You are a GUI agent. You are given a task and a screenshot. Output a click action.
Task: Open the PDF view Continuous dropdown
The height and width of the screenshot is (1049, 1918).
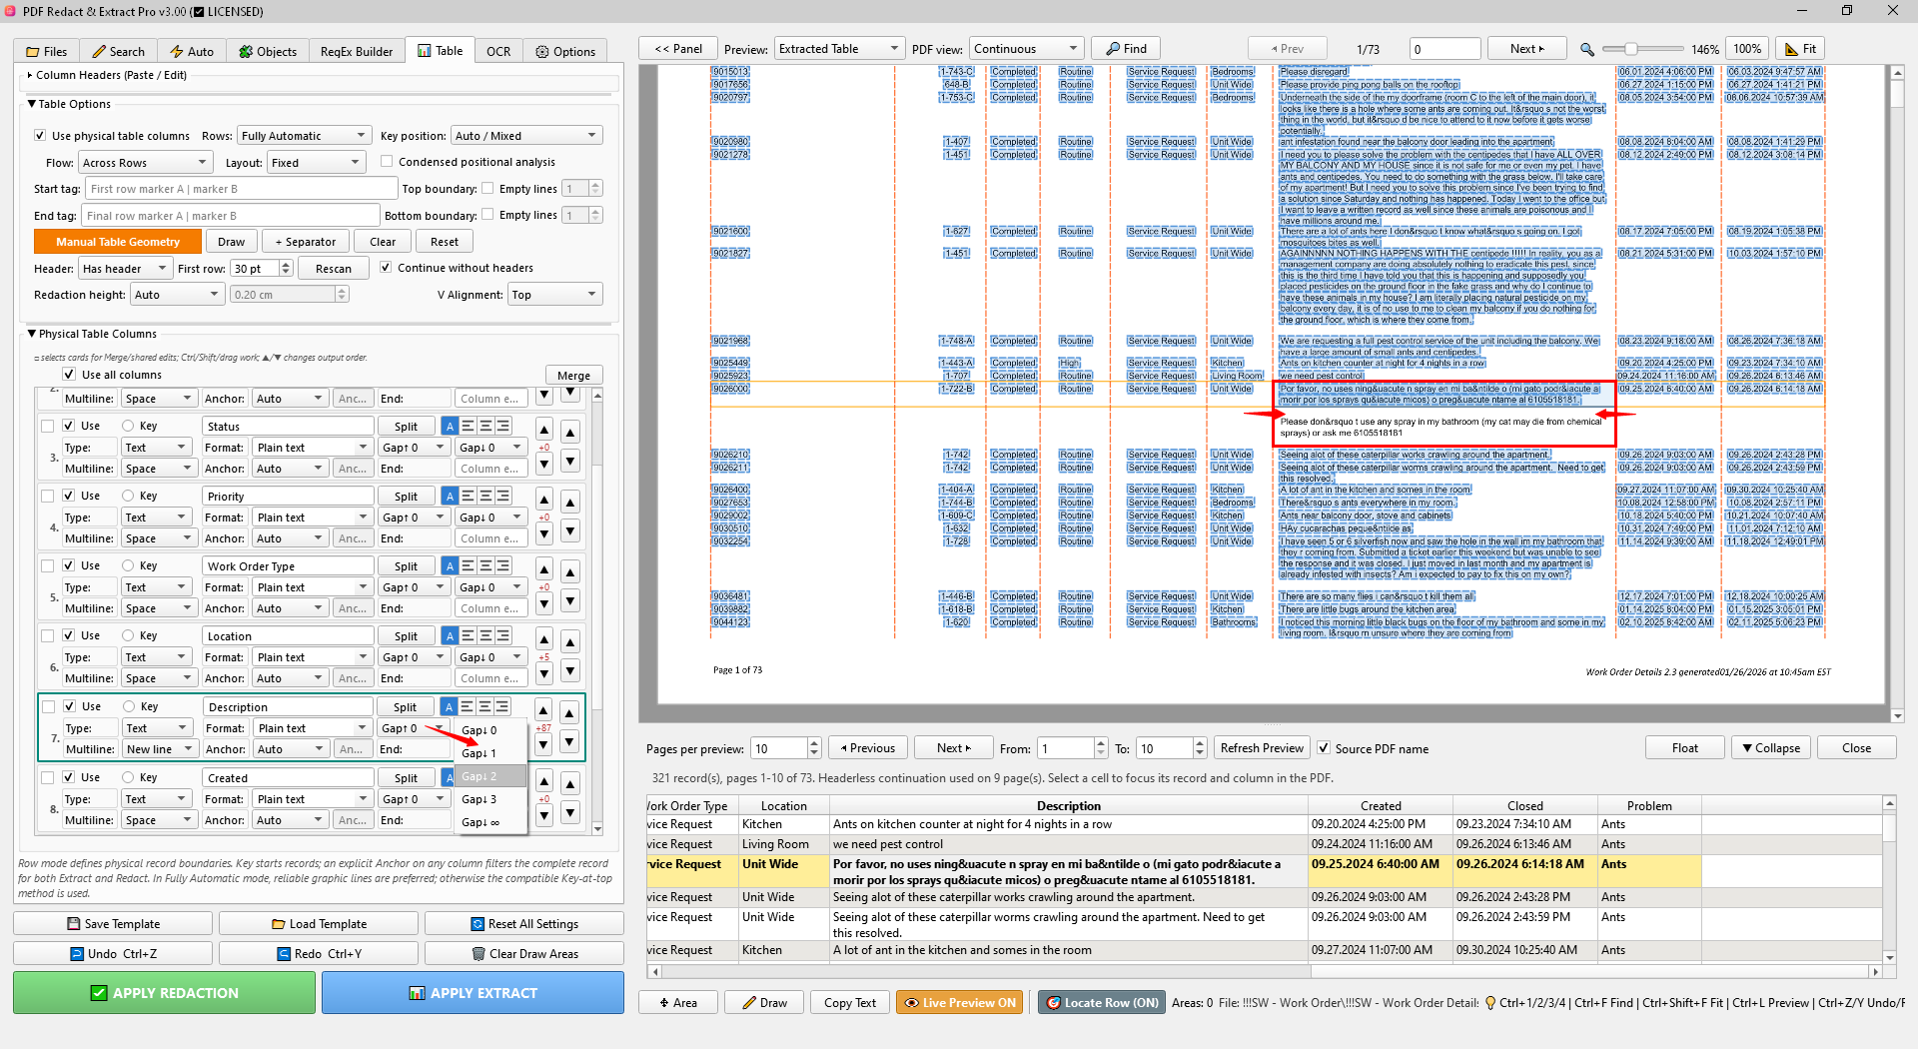tap(1026, 49)
